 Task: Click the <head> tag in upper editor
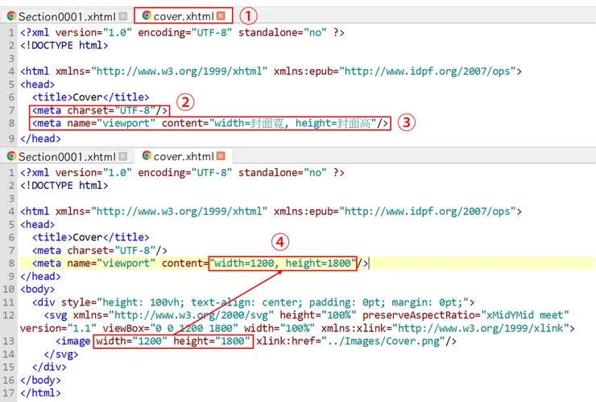[38, 84]
